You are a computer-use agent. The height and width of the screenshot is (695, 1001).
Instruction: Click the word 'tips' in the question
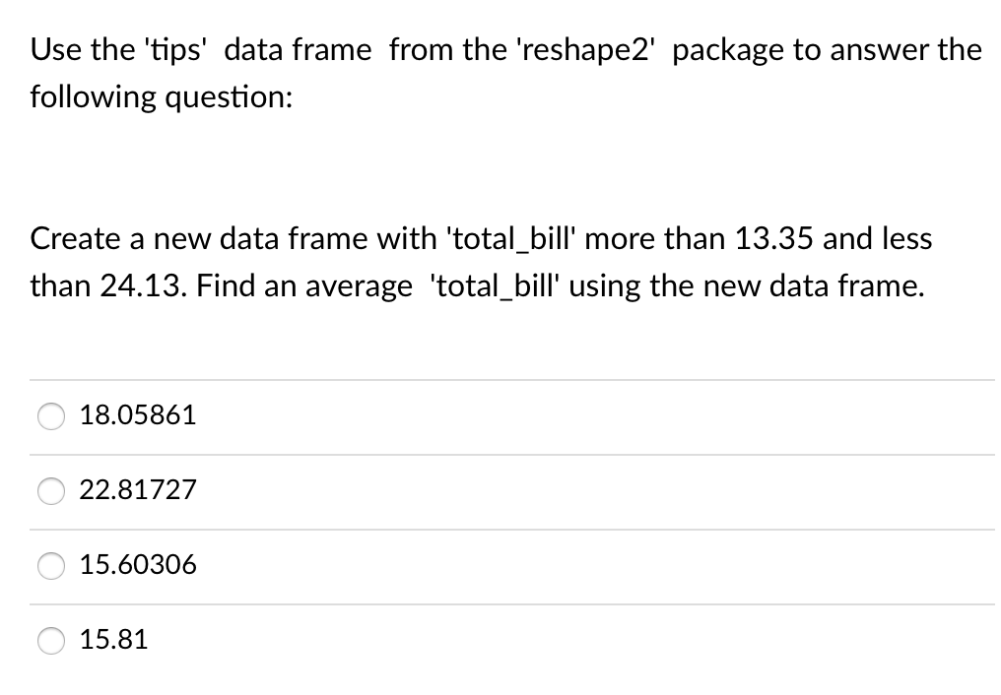(x=177, y=49)
